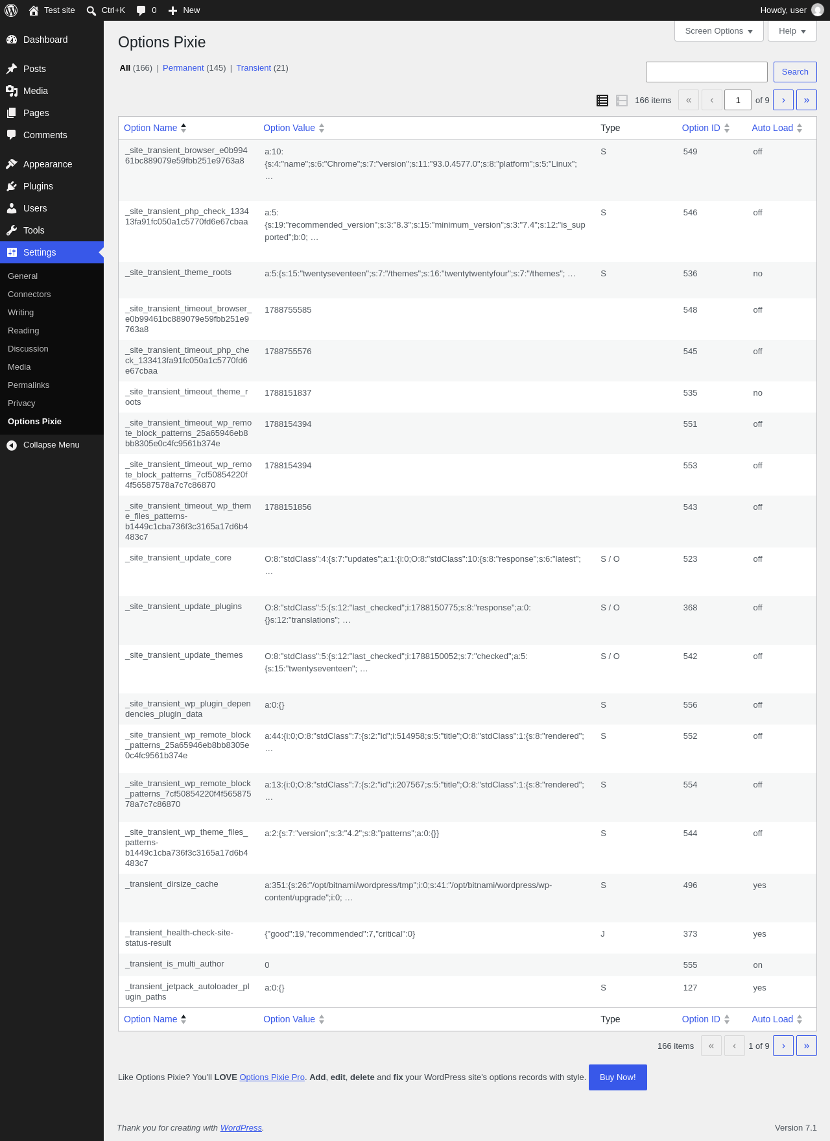Jump to last page in top pagination
This screenshot has width=830, height=1141.
point(807,100)
